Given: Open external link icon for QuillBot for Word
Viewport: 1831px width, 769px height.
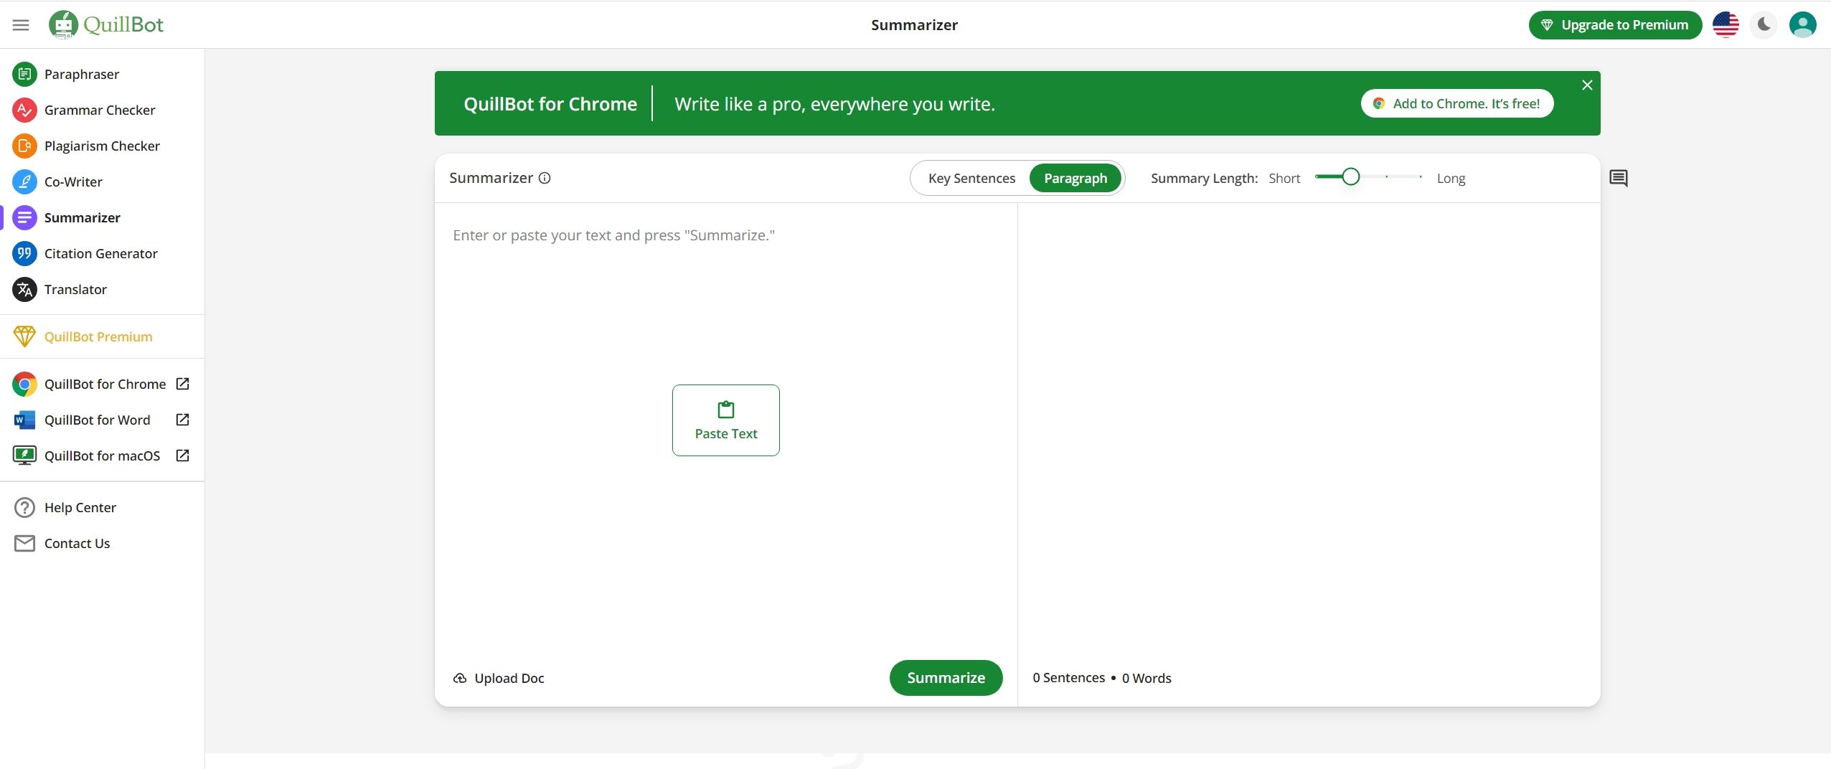Looking at the screenshot, I should tap(183, 420).
